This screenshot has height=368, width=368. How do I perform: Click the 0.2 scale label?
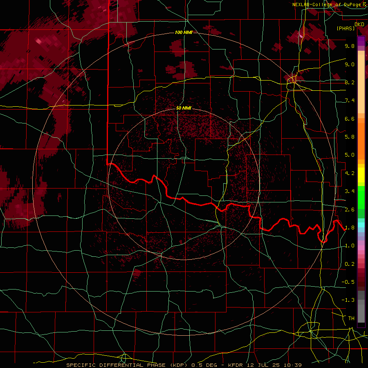click(x=350, y=264)
